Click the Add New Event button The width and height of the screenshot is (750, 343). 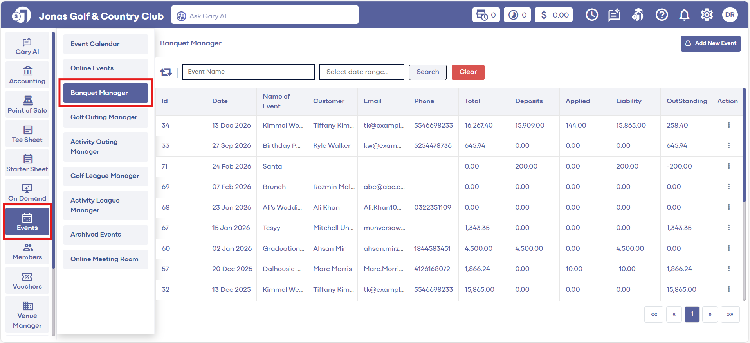pyautogui.click(x=710, y=43)
